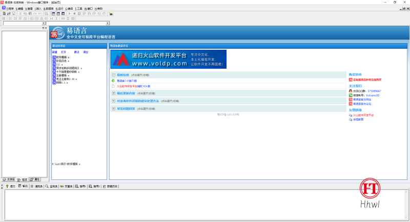Click the Stop toolbar icon
This screenshot has height=222, width=410.
(75, 13)
